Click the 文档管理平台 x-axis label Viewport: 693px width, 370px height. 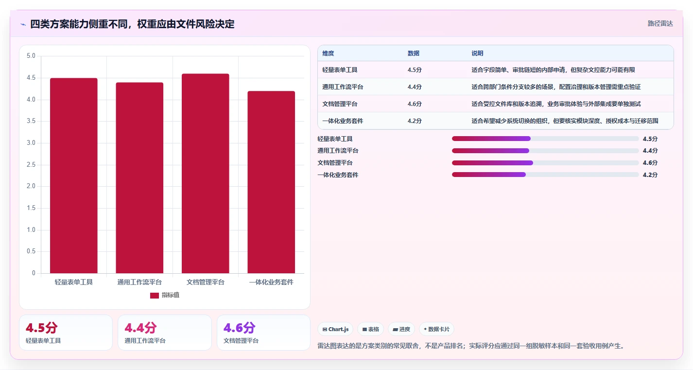(206, 282)
